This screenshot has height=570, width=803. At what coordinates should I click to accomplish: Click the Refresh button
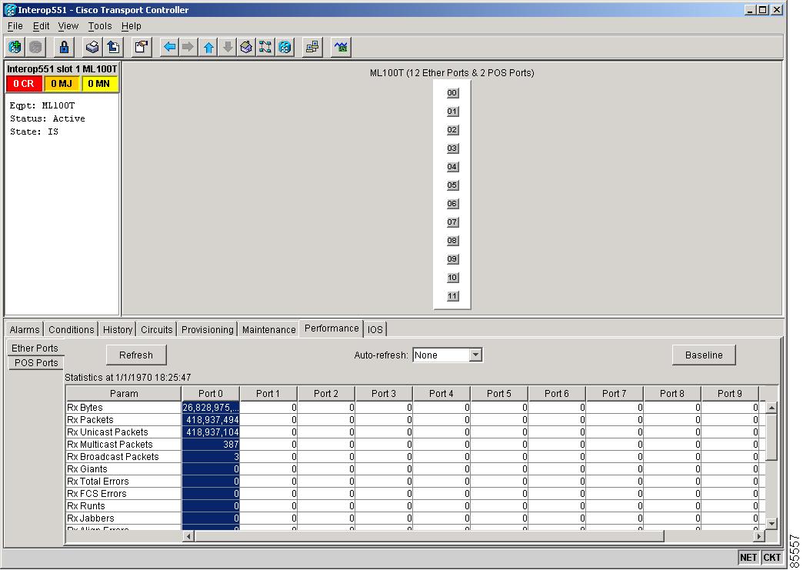[136, 355]
